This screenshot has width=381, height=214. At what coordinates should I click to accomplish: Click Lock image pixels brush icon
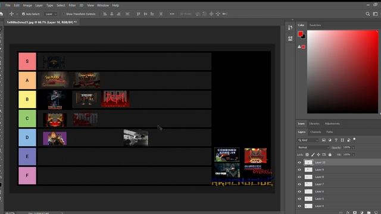pos(313,155)
